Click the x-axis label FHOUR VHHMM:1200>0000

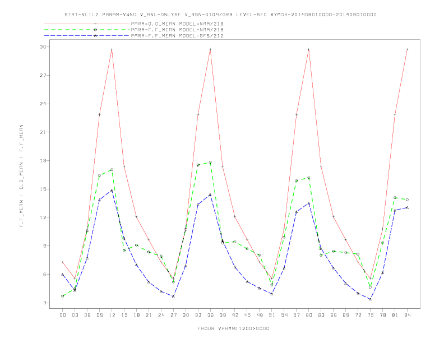(233, 328)
